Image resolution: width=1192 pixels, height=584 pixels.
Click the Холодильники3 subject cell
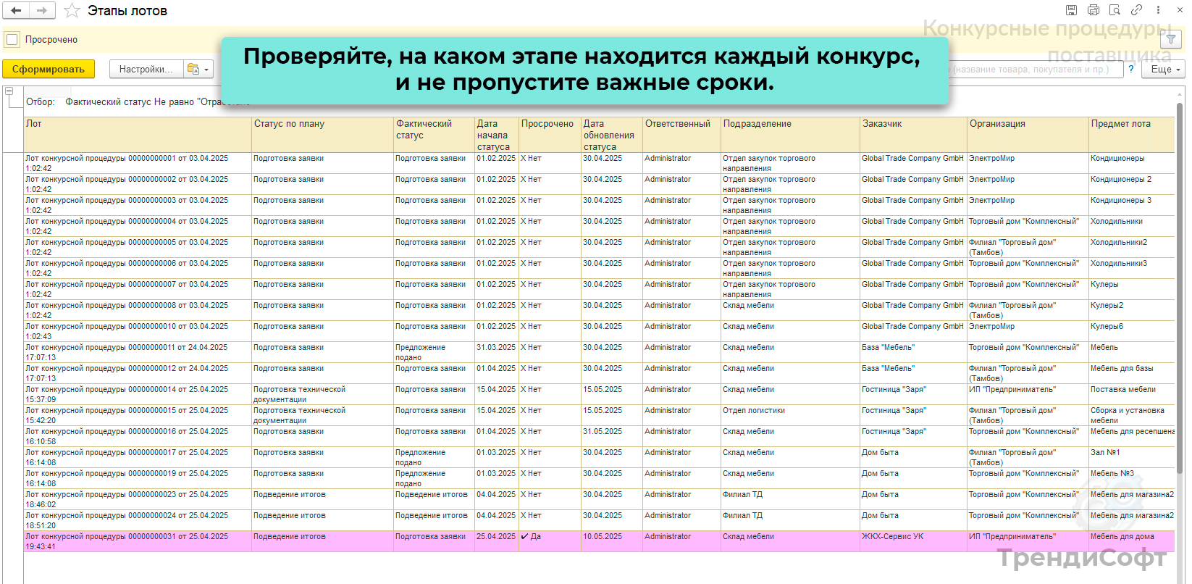click(1131, 268)
